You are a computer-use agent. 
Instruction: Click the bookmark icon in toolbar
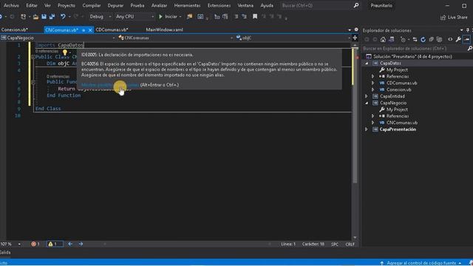coord(255,16)
